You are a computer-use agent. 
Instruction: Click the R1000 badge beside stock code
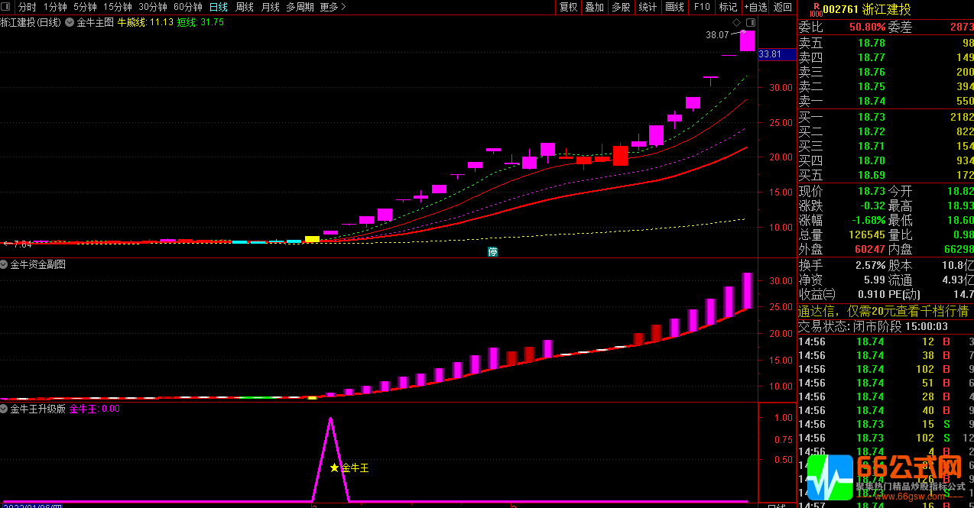(x=816, y=9)
